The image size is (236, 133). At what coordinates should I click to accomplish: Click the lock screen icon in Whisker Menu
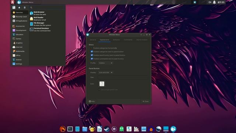[x=19, y=7]
